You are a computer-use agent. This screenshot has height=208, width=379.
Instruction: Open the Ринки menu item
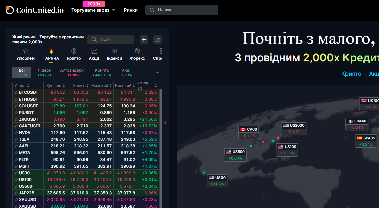coord(131,10)
